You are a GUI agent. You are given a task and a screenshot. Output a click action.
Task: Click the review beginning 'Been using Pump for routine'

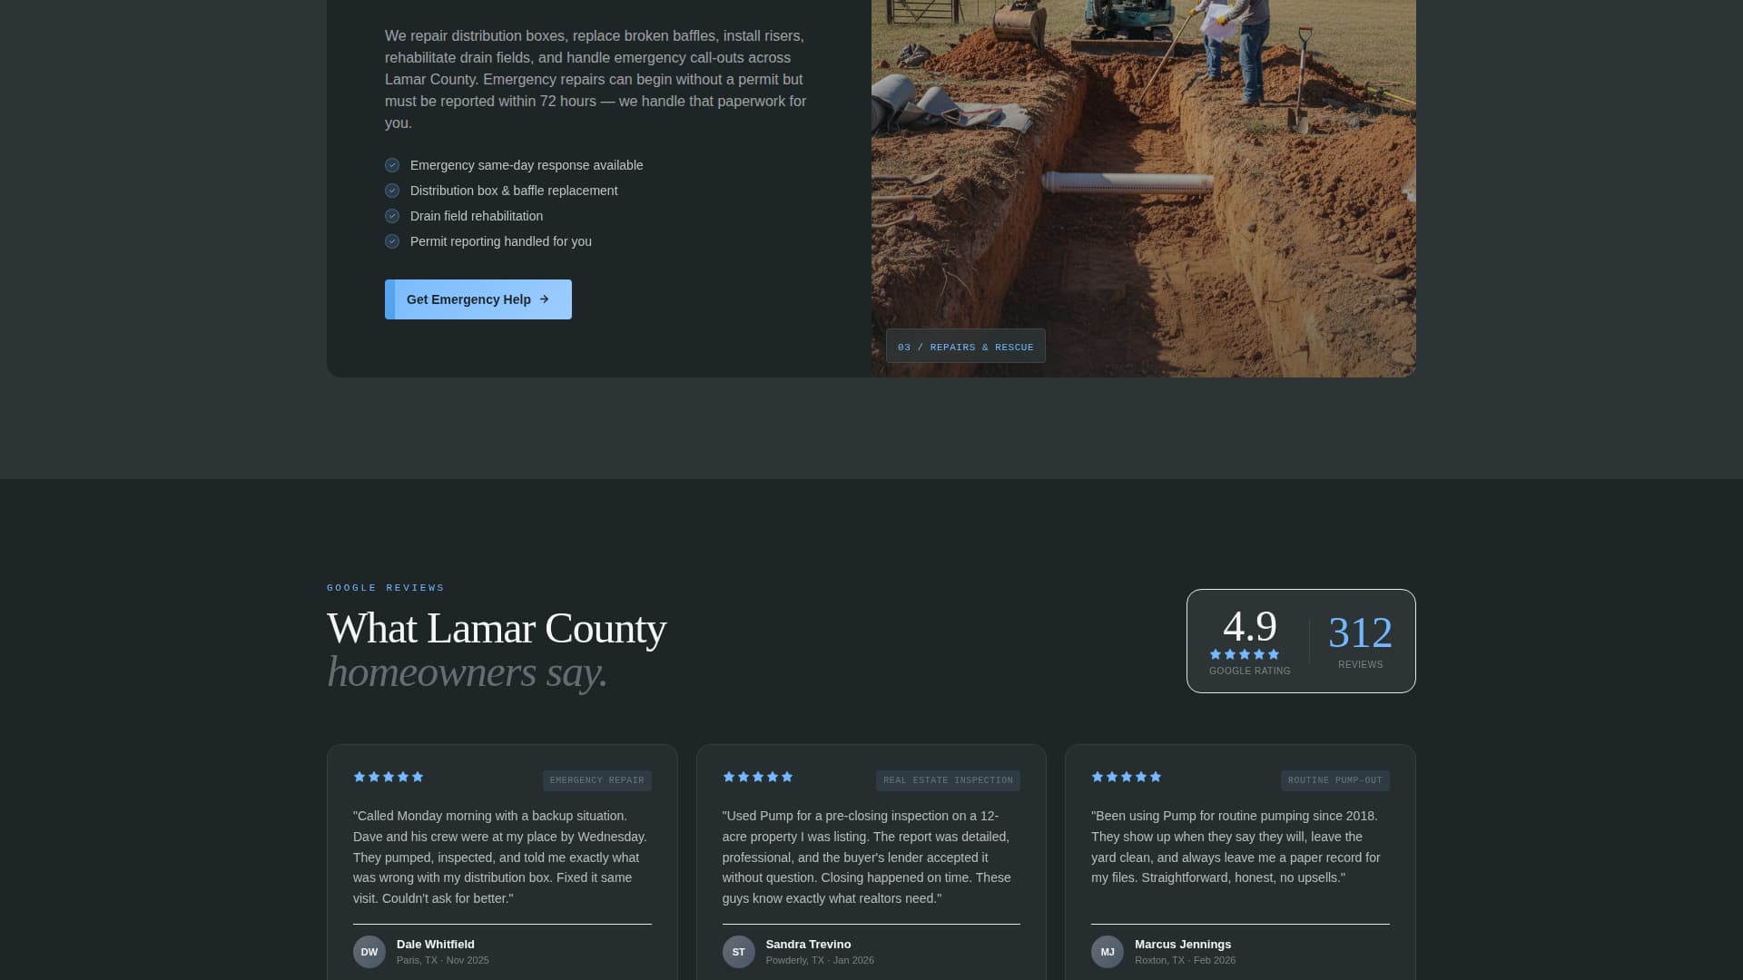pyautogui.click(x=1240, y=847)
